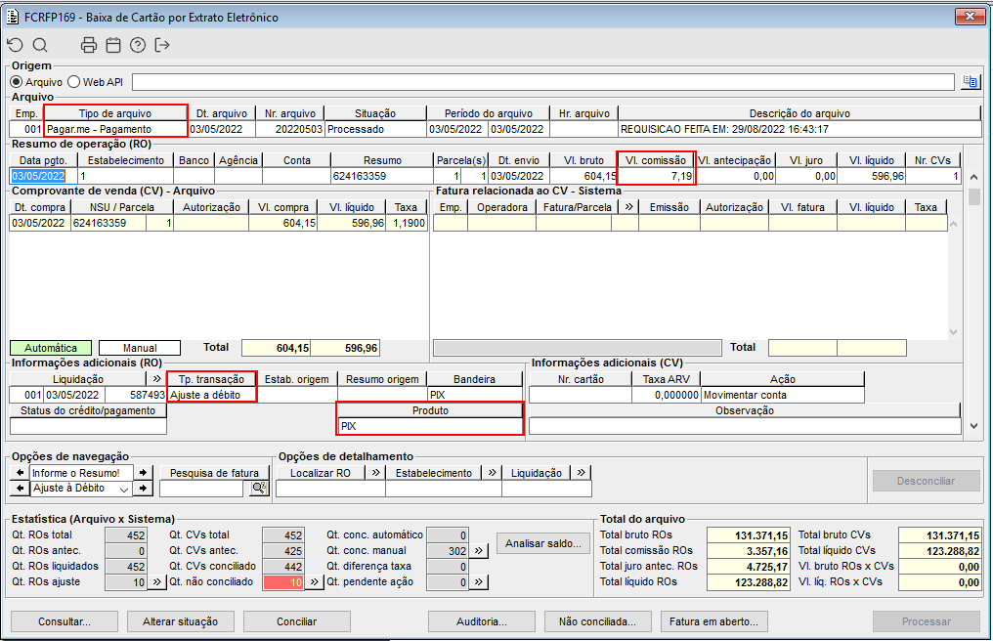Click the Bandeira field showing PIX
993x641 pixels.
[475, 395]
